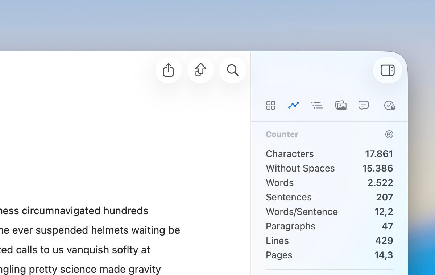Open the Outline list tab icon
Image resolution: width=435 pixels, height=275 pixels.
[317, 105]
